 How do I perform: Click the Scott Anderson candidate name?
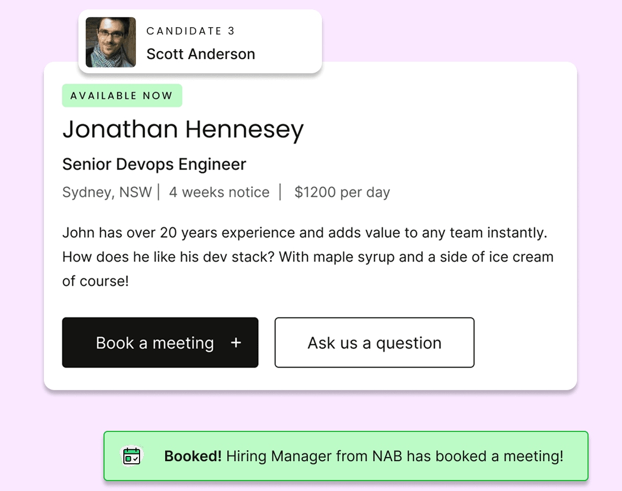[201, 54]
